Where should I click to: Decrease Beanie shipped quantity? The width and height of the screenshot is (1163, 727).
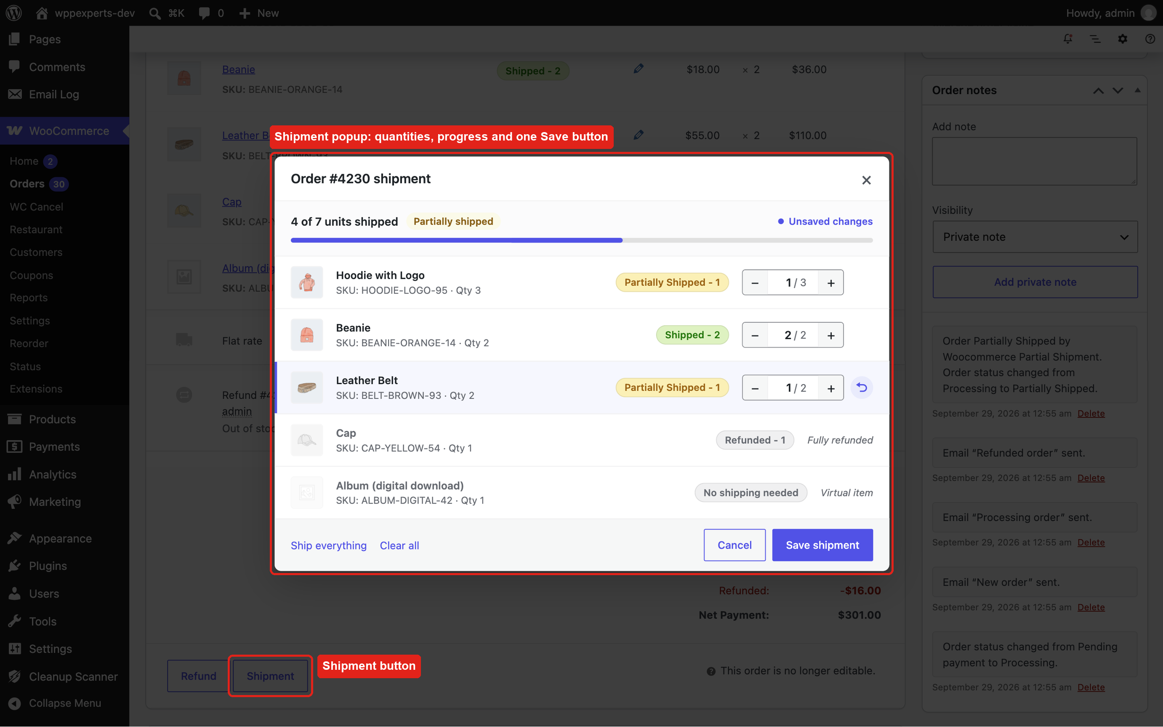click(755, 335)
